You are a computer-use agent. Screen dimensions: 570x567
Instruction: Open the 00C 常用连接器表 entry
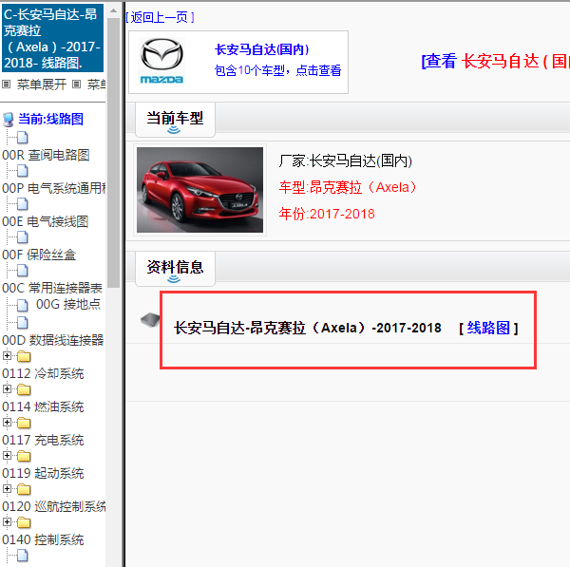52,288
